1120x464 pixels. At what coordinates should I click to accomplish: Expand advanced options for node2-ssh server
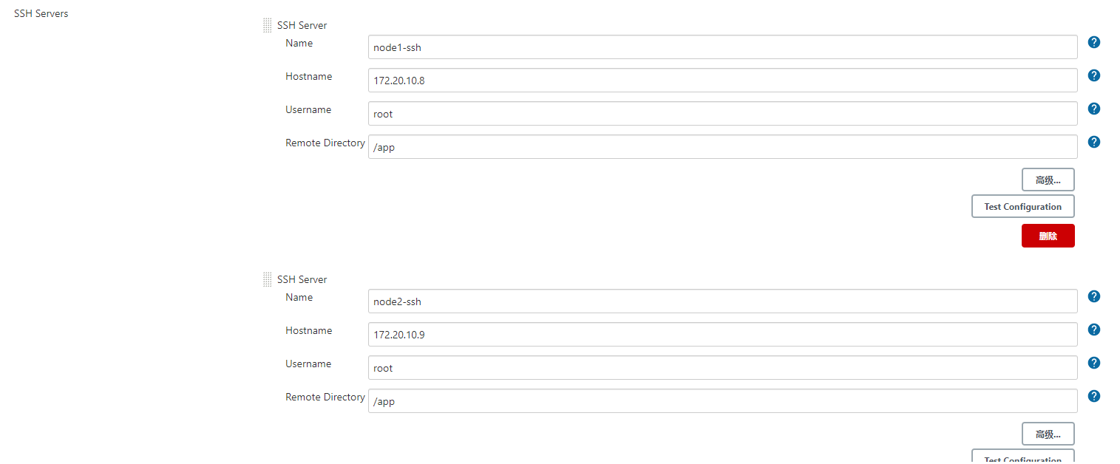click(1048, 434)
